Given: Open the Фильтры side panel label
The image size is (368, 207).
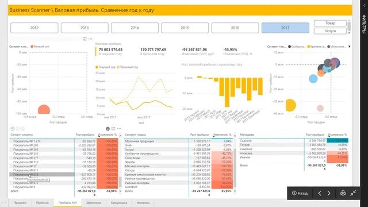Looking at the screenshot, I should [364, 24].
